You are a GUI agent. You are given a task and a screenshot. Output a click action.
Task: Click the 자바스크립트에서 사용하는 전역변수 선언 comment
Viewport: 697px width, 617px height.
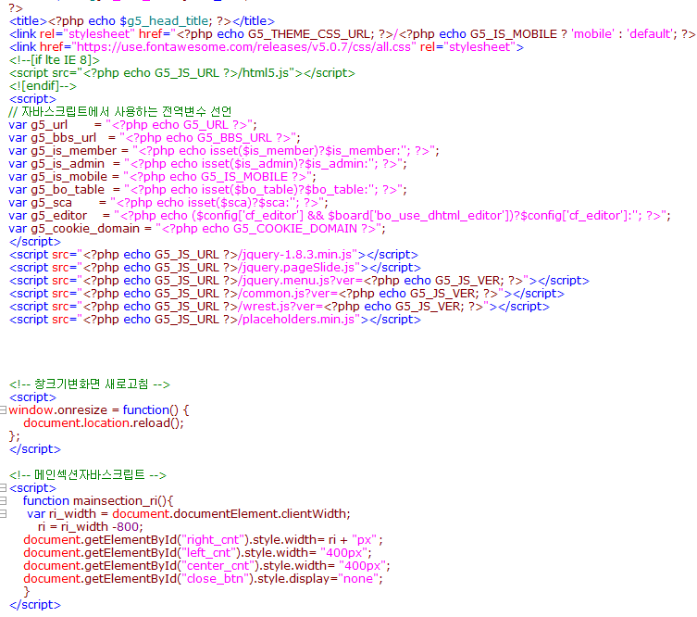click(120, 112)
